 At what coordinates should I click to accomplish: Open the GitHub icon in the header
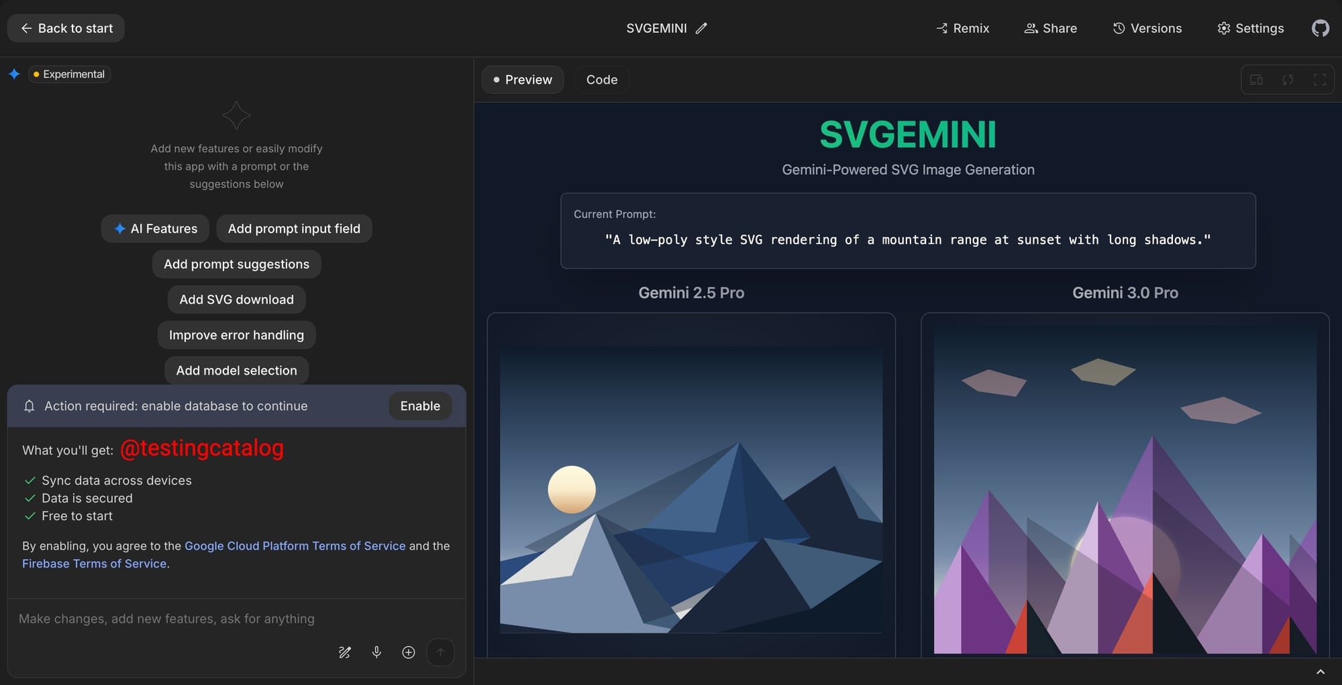pyautogui.click(x=1319, y=28)
